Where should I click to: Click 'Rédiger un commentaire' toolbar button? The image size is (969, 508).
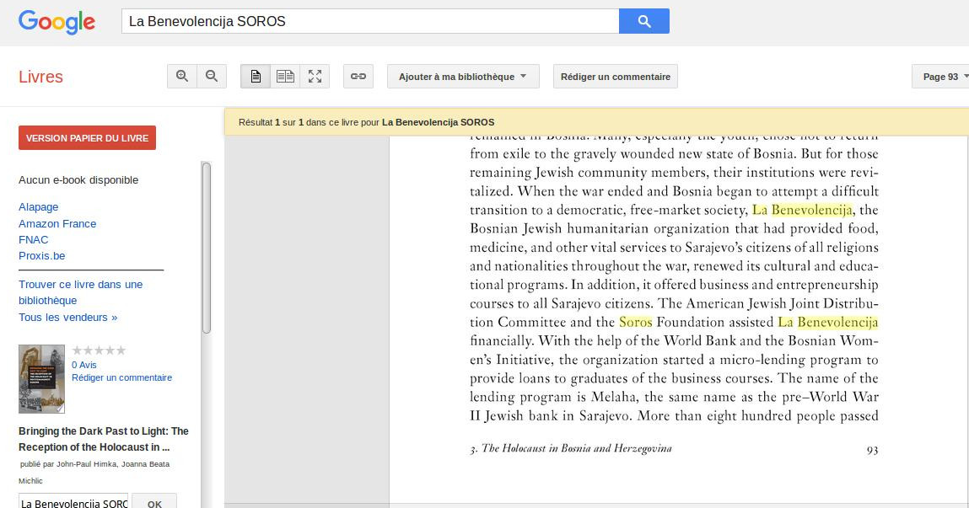point(616,77)
